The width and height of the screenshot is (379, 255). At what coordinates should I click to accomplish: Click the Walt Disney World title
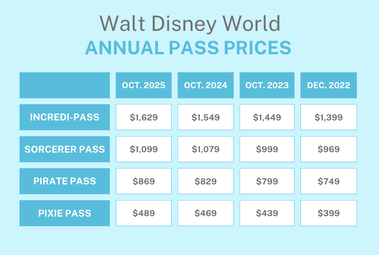click(x=189, y=23)
